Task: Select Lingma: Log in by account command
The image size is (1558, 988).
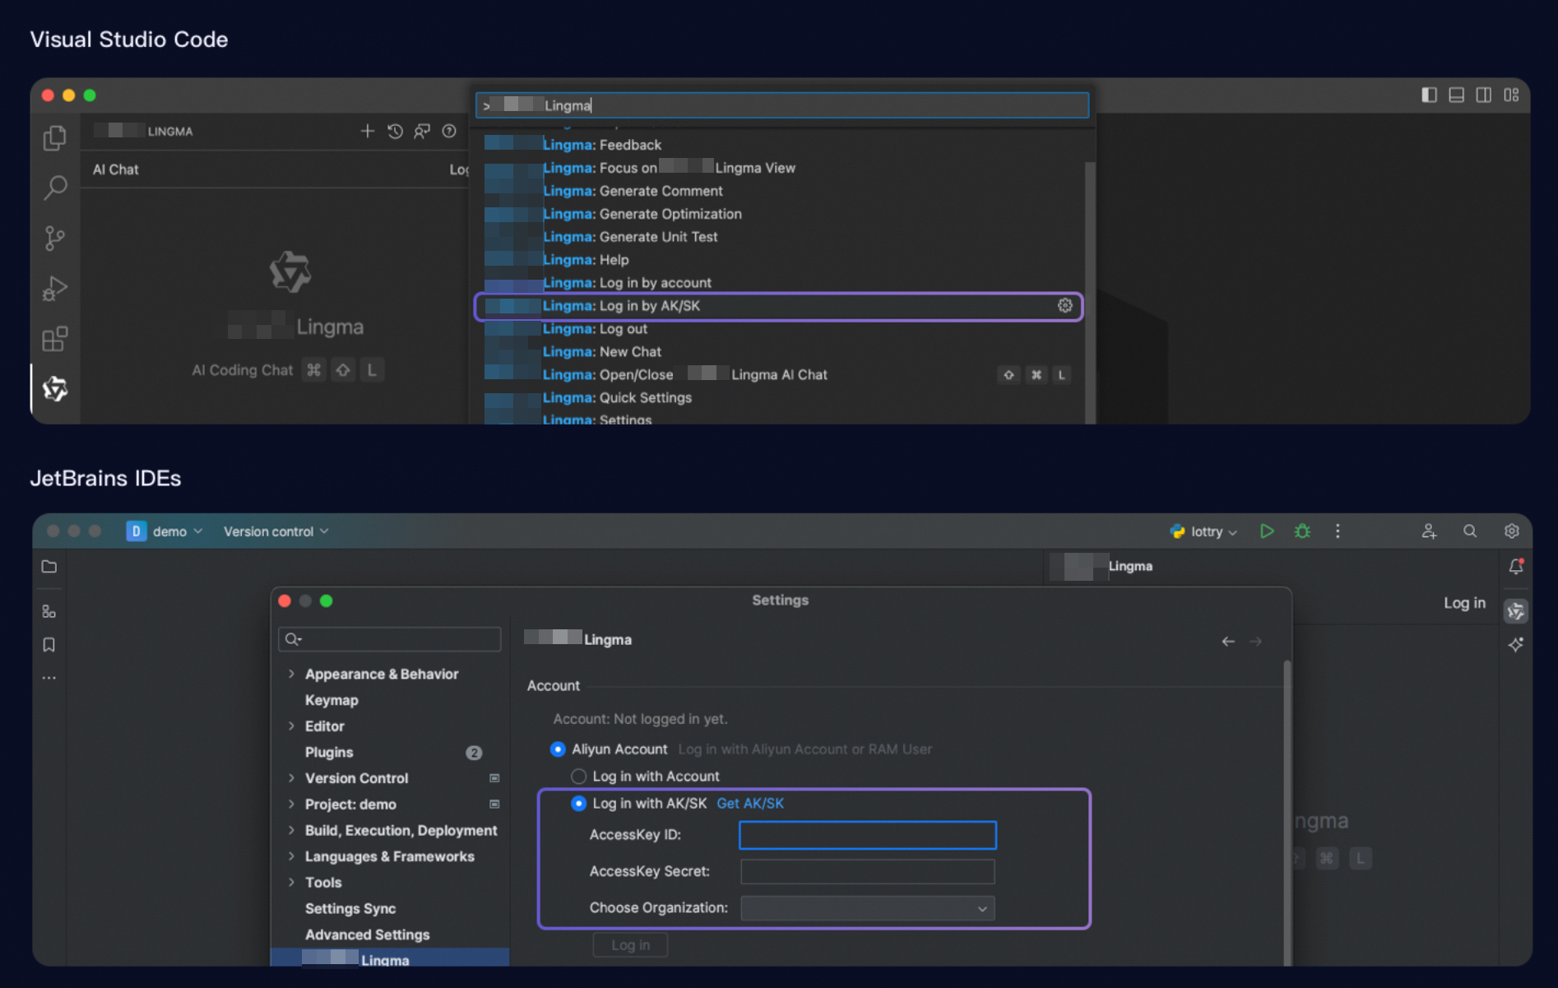Action: click(x=778, y=282)
